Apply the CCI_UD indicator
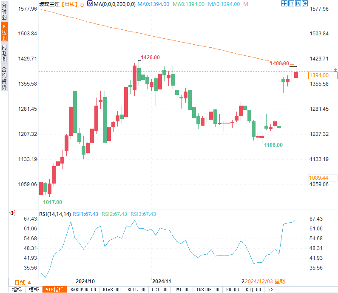Image resolution: width=338 pixels, height=293 pixels. pos(159,290)
